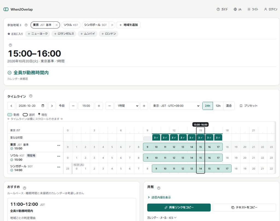Click 共有リンクをコピー button
Screen dimensions: 280x221
tap(179, 207)
